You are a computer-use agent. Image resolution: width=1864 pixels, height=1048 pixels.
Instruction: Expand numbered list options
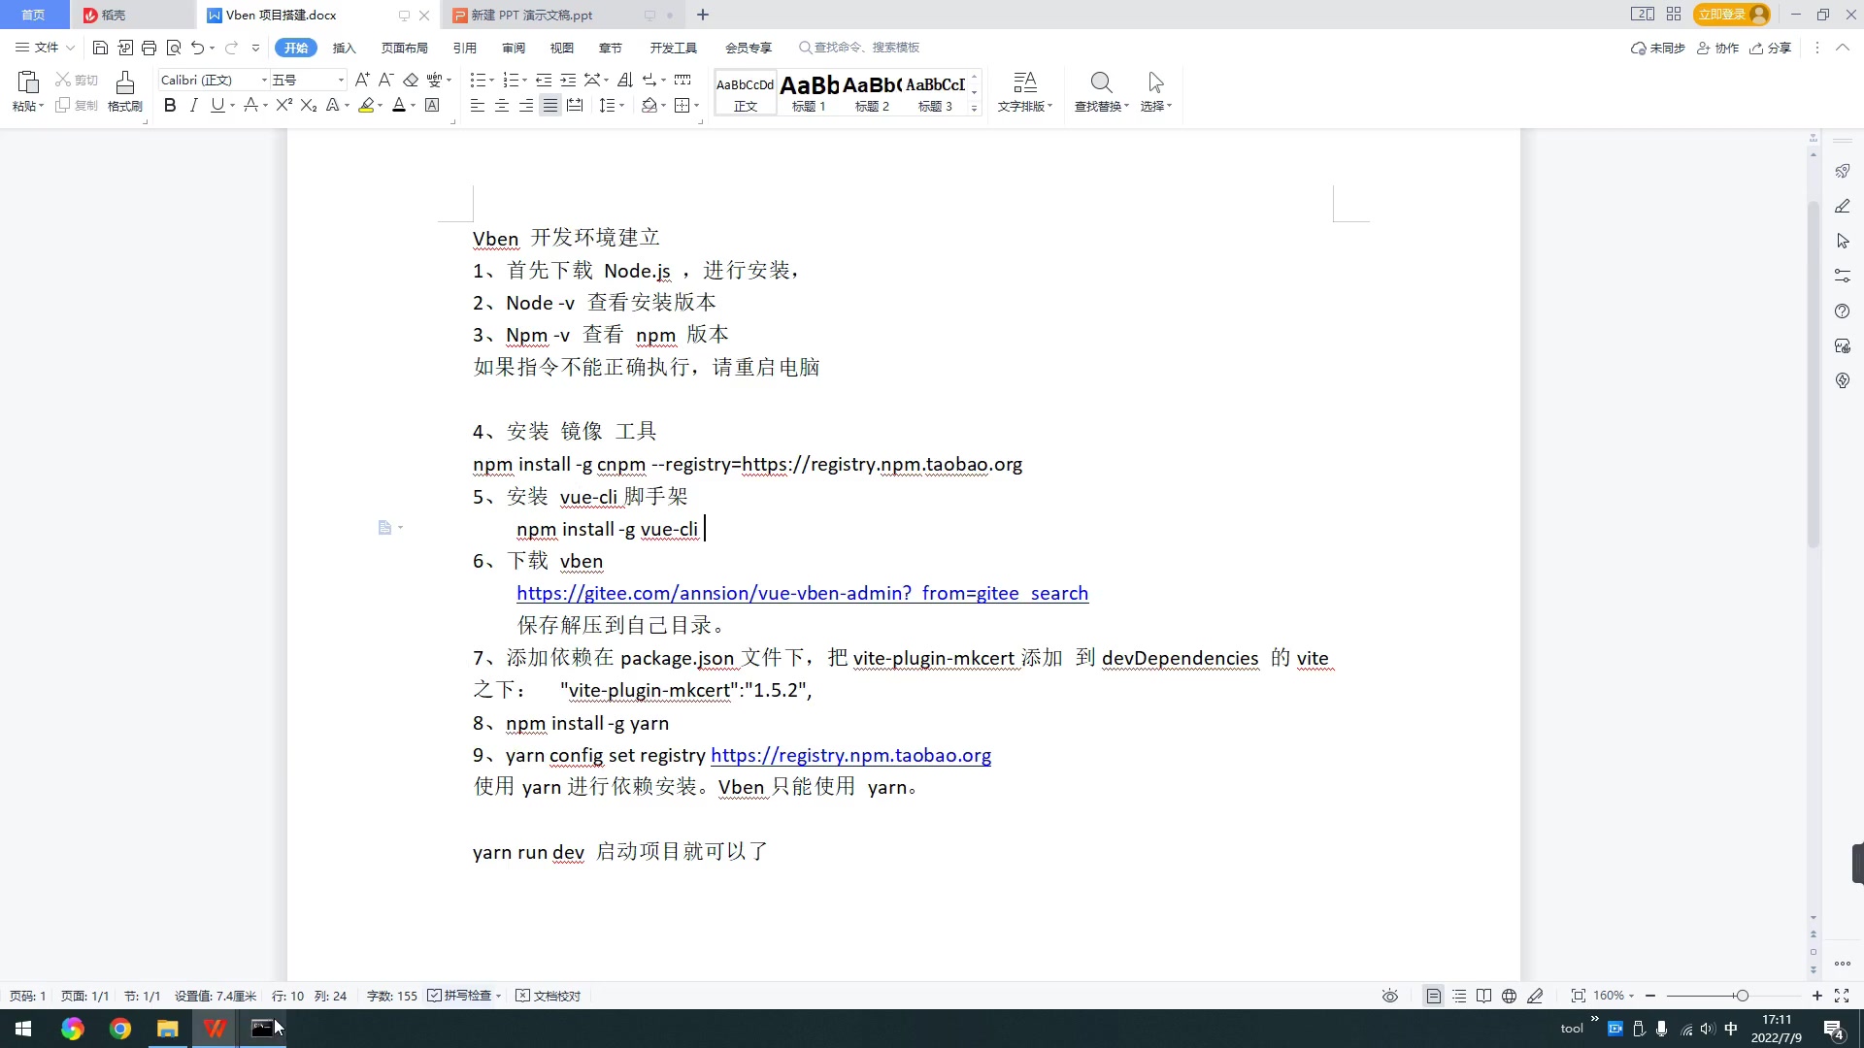click(x=525, y=81)
